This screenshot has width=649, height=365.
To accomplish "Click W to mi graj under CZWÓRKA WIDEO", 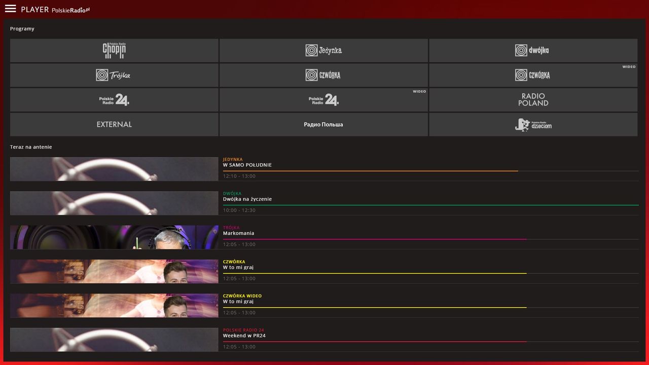I will [238, 302].
